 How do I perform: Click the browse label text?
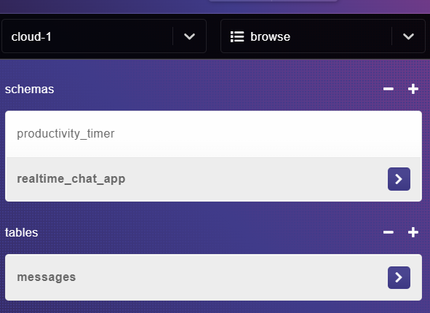(x=270, y=36)
